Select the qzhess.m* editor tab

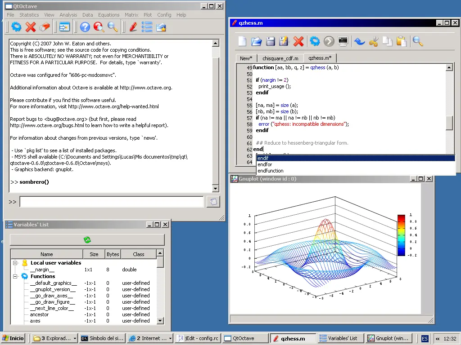pos(320,58)
